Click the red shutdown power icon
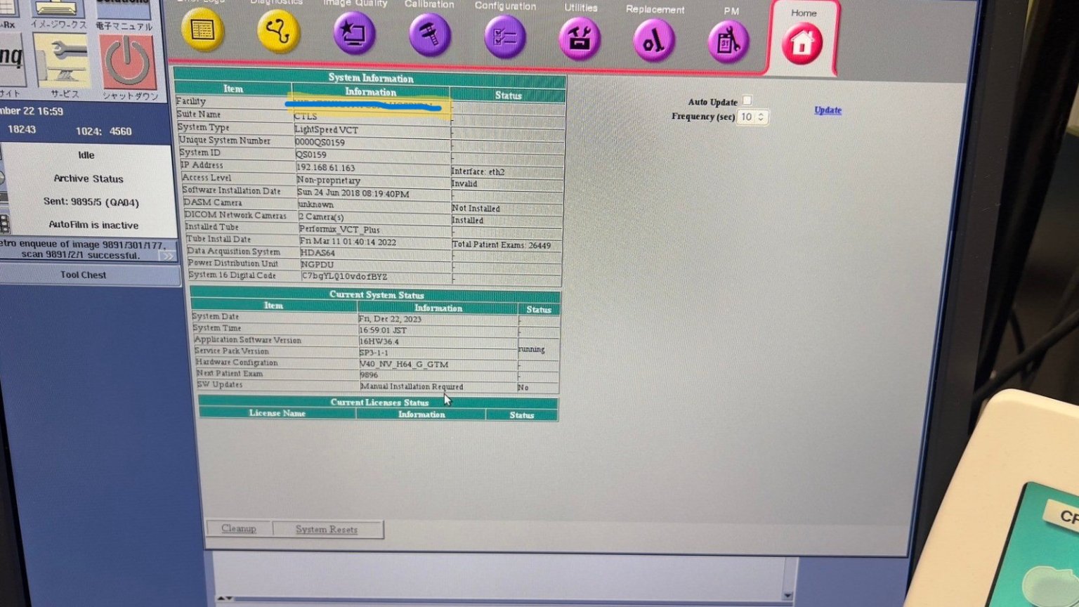The width and height of the screenshot is (1079, 607). pos(129,63)
